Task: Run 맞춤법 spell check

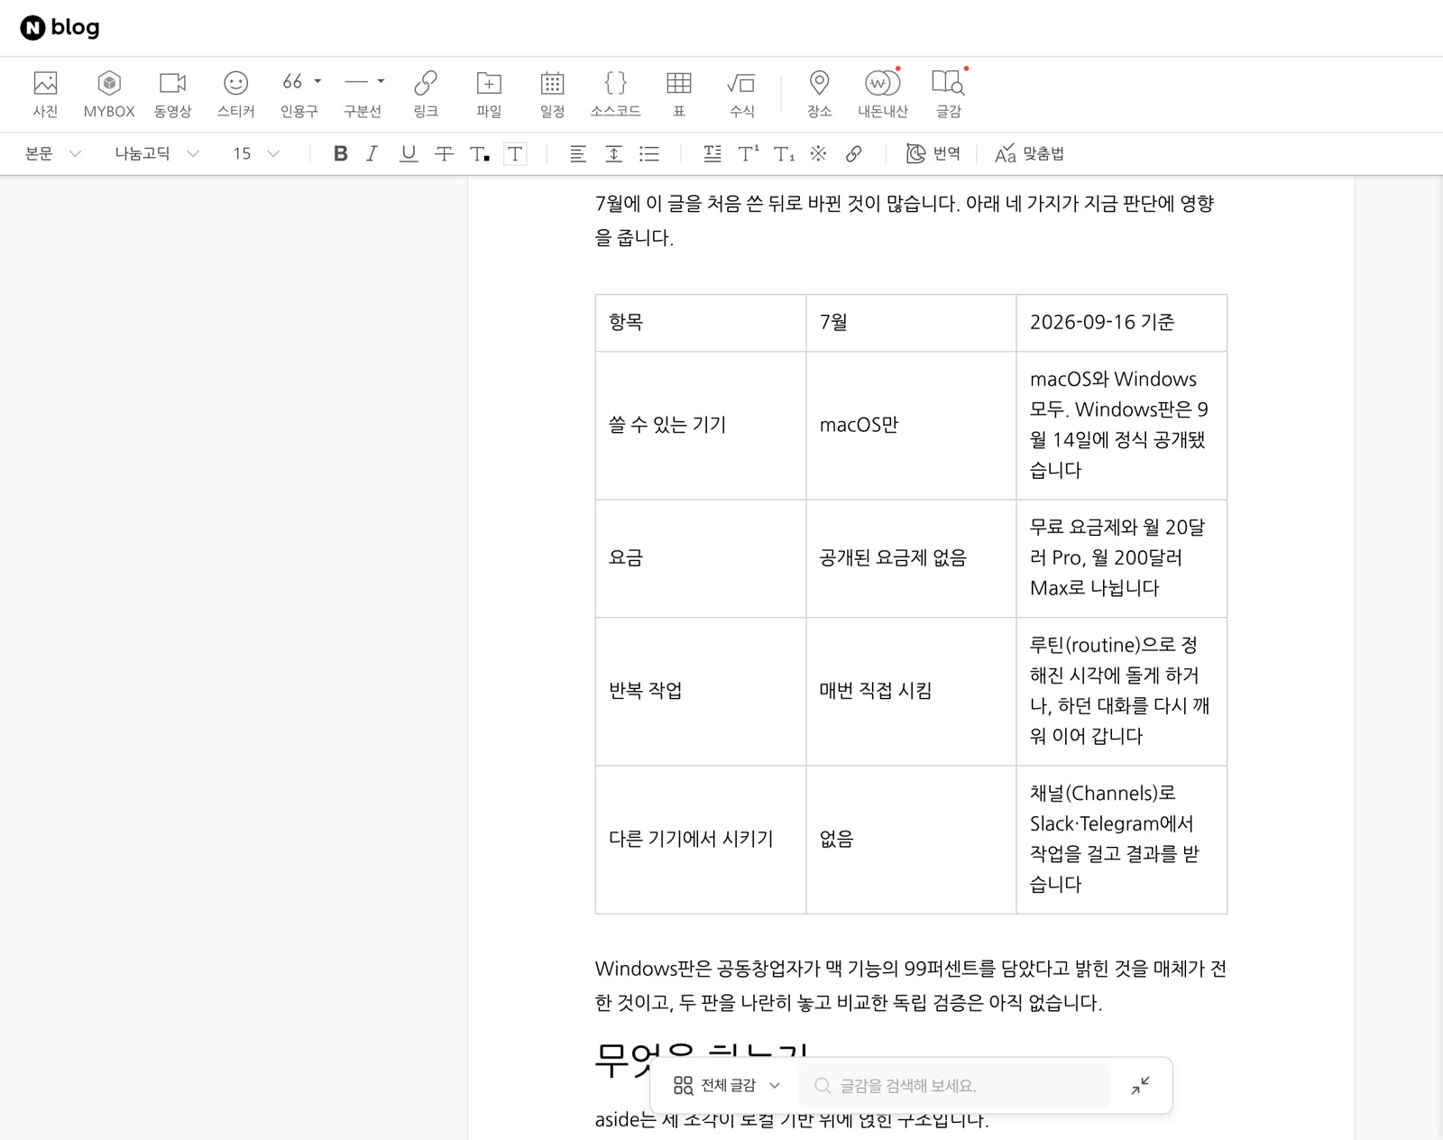Action: (x=1029, y=154)
